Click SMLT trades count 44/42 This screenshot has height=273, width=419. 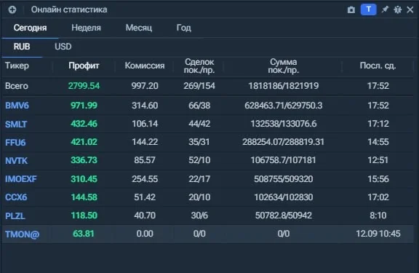coord(199,124)
